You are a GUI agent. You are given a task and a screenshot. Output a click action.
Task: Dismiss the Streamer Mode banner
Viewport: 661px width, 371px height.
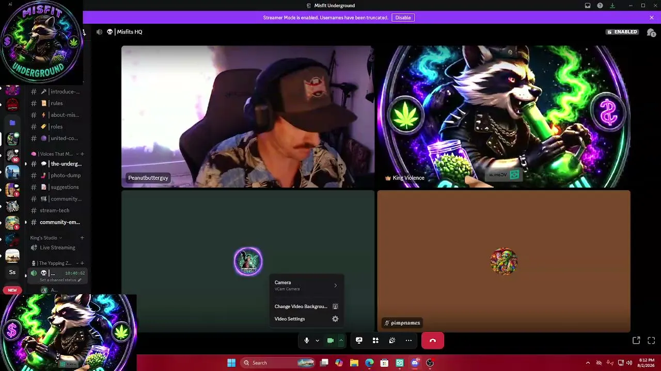click(x=652, y=18)
